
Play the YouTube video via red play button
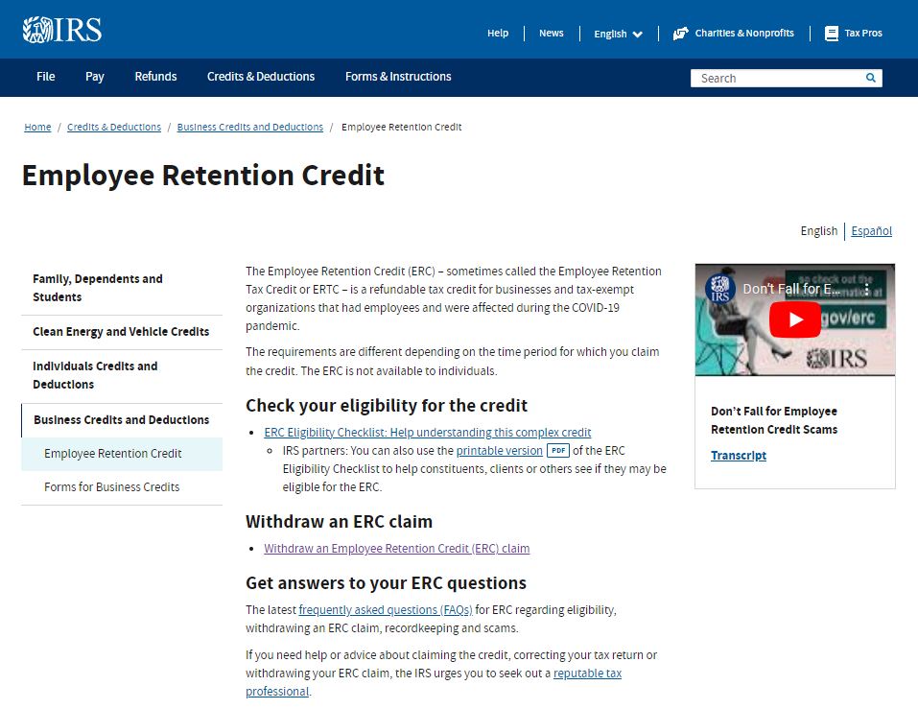coord(794,319)
